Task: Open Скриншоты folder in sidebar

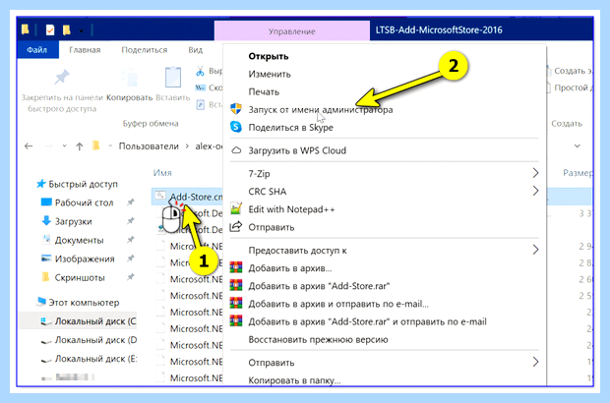Action: click(80, 277)
